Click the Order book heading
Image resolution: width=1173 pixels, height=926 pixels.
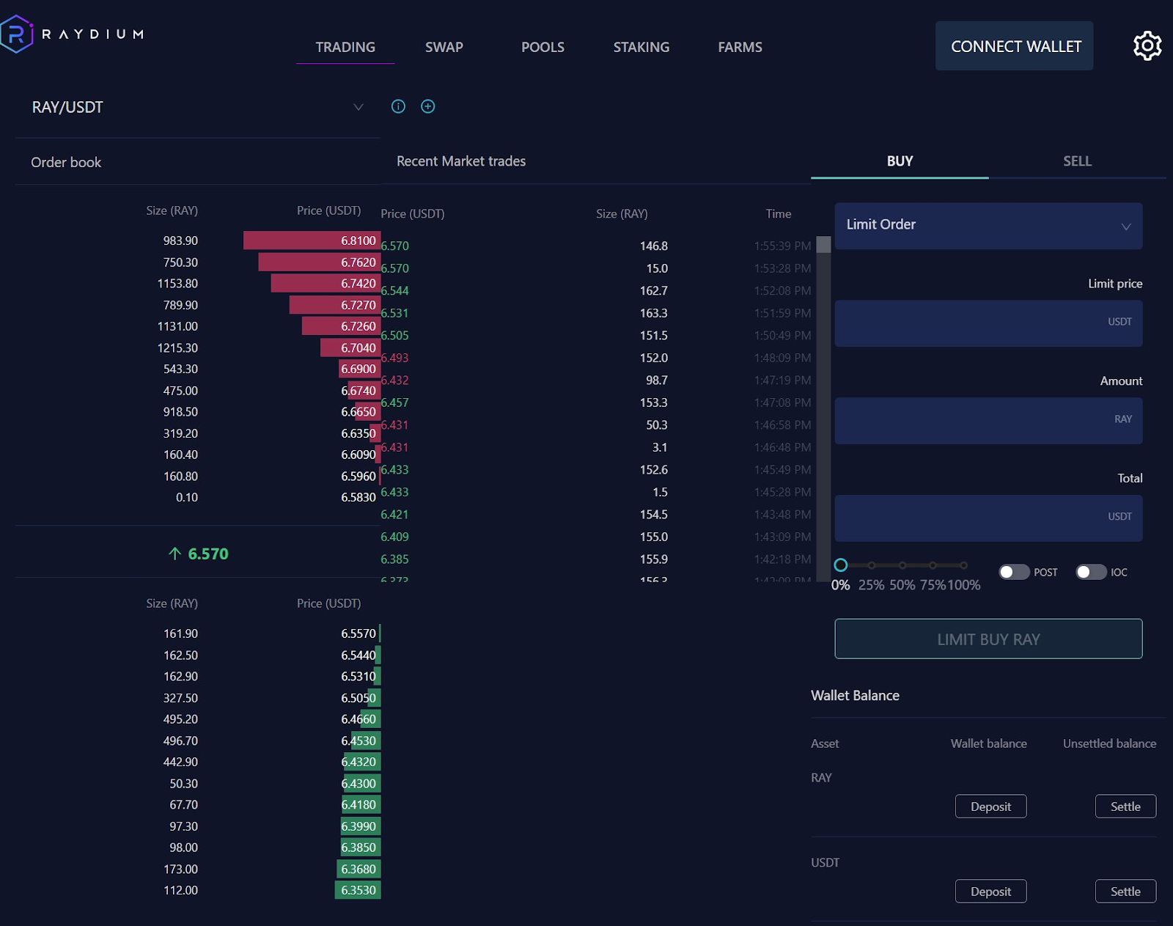66,162
